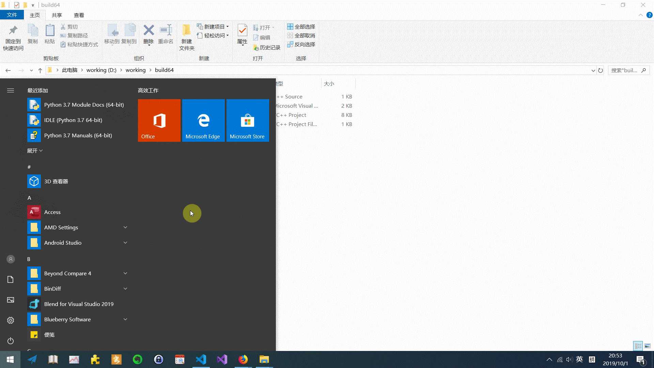Open Firefox from taskbar
The width and height of the screenshot is (654, 368).
[243, 359]
